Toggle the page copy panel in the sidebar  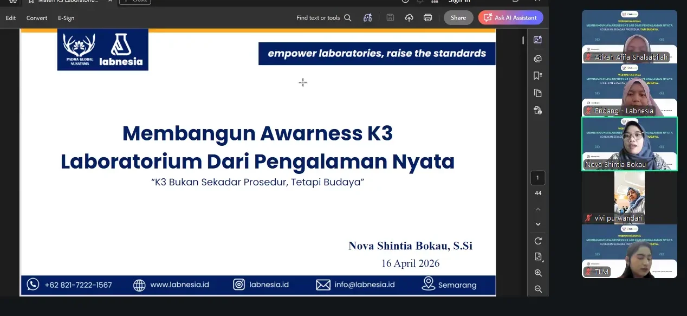pyautogui.click(x=537, y=93)
